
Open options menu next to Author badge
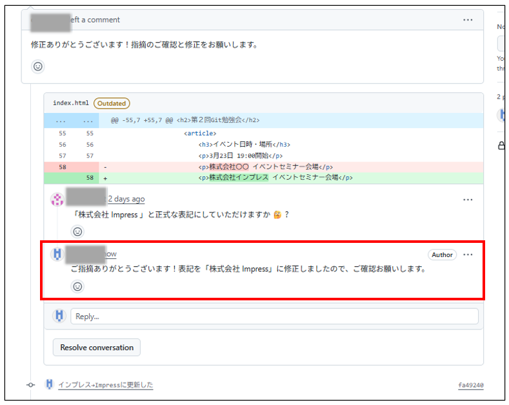[x=468, y=254]
